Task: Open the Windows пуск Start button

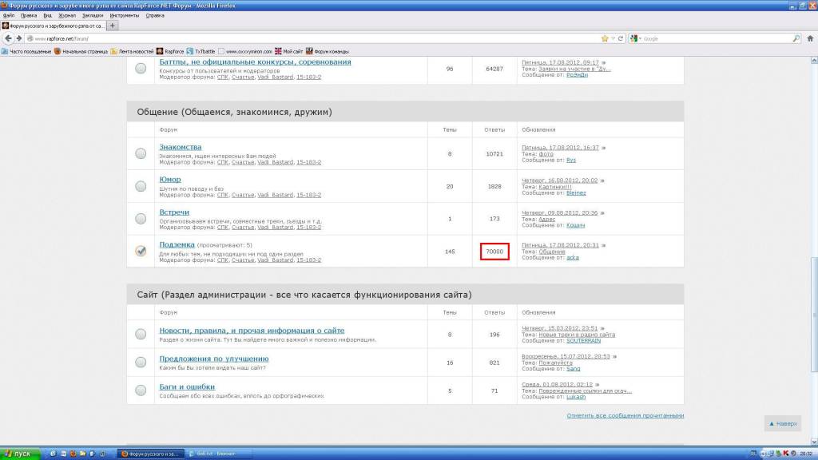Action: point(20,454)
